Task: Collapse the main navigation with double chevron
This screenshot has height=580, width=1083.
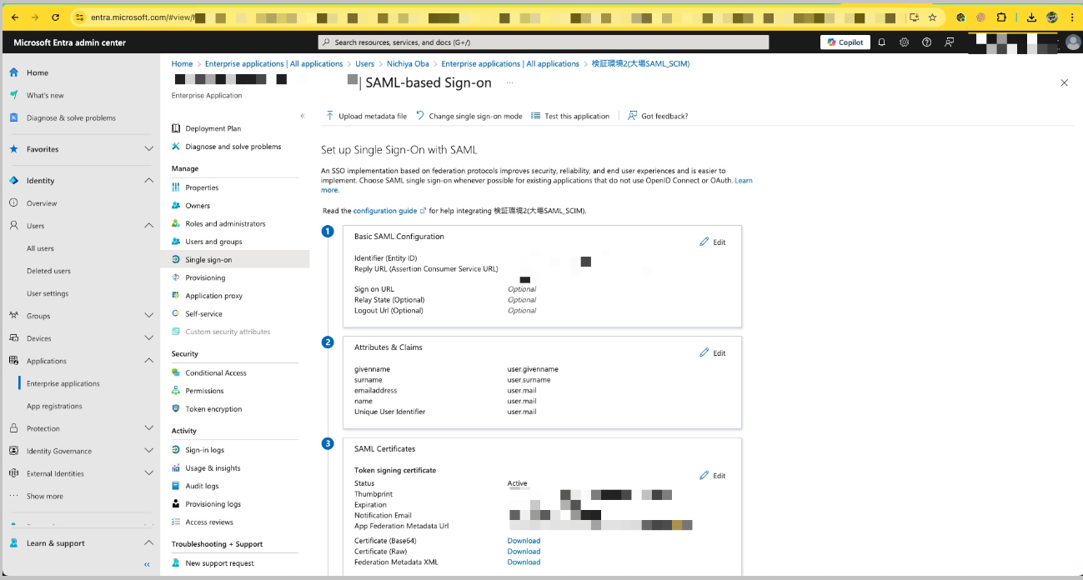Action: pos(147,564)
